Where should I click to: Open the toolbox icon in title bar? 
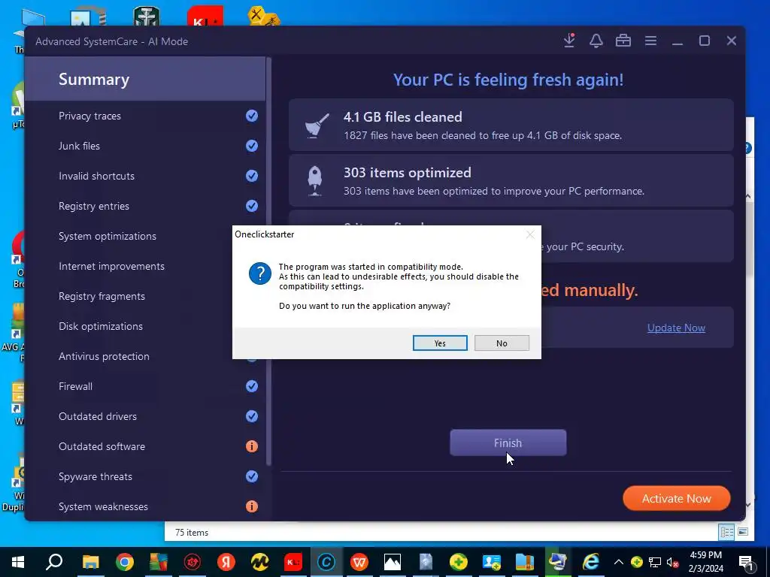point(623,41)
